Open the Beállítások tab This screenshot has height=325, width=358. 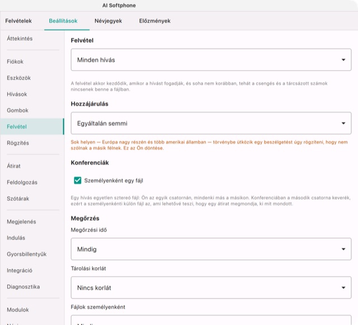pos(63,21)
